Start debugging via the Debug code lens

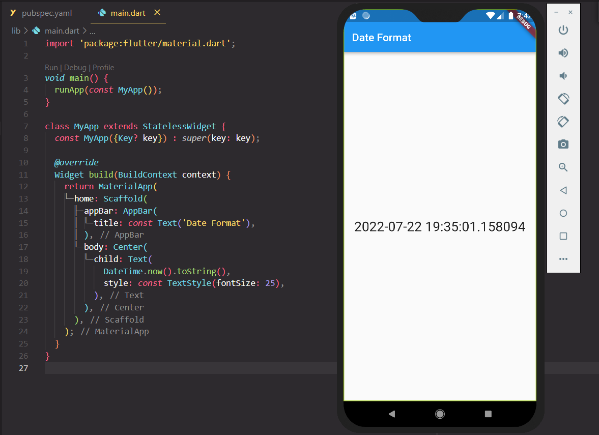pyautogui.click(x=75, y=67)
